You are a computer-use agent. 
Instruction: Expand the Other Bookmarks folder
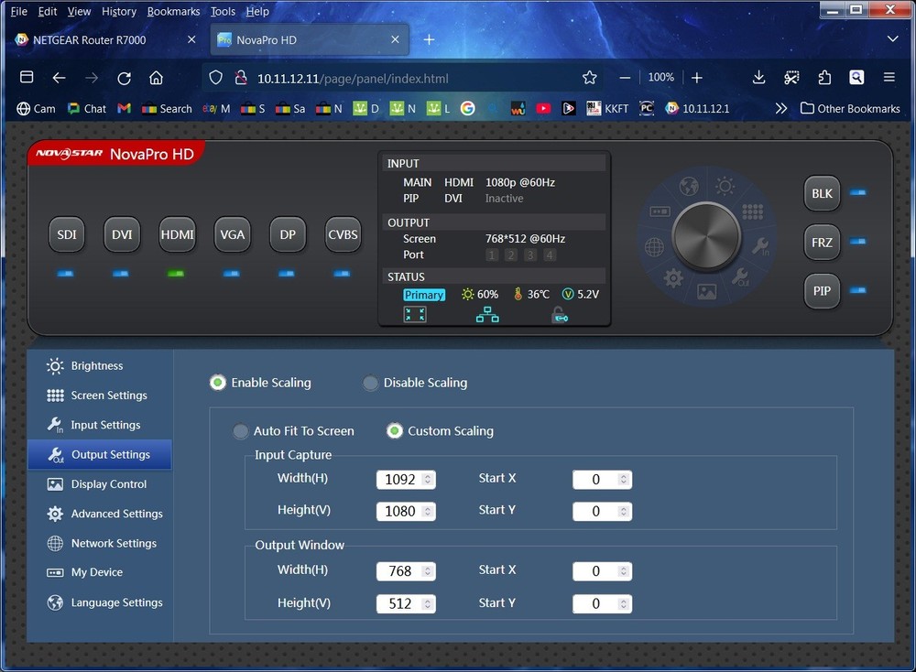click(x=849, y=108)
